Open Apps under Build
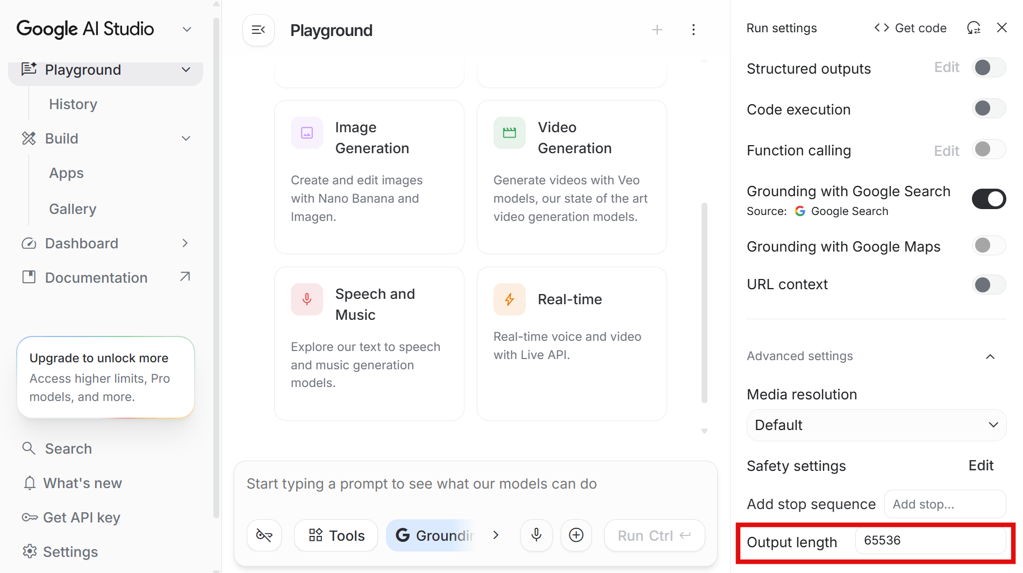The height and width of the screenshot is (573, 1023). click(67, 173)
